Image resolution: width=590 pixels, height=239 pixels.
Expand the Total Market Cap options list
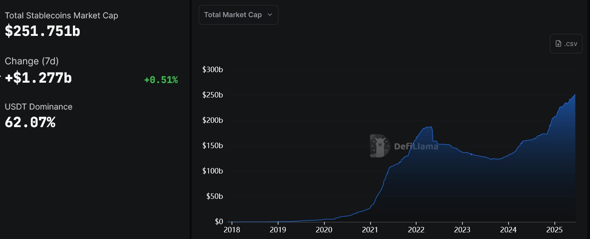pyautogui.click(x=238, y=14)
